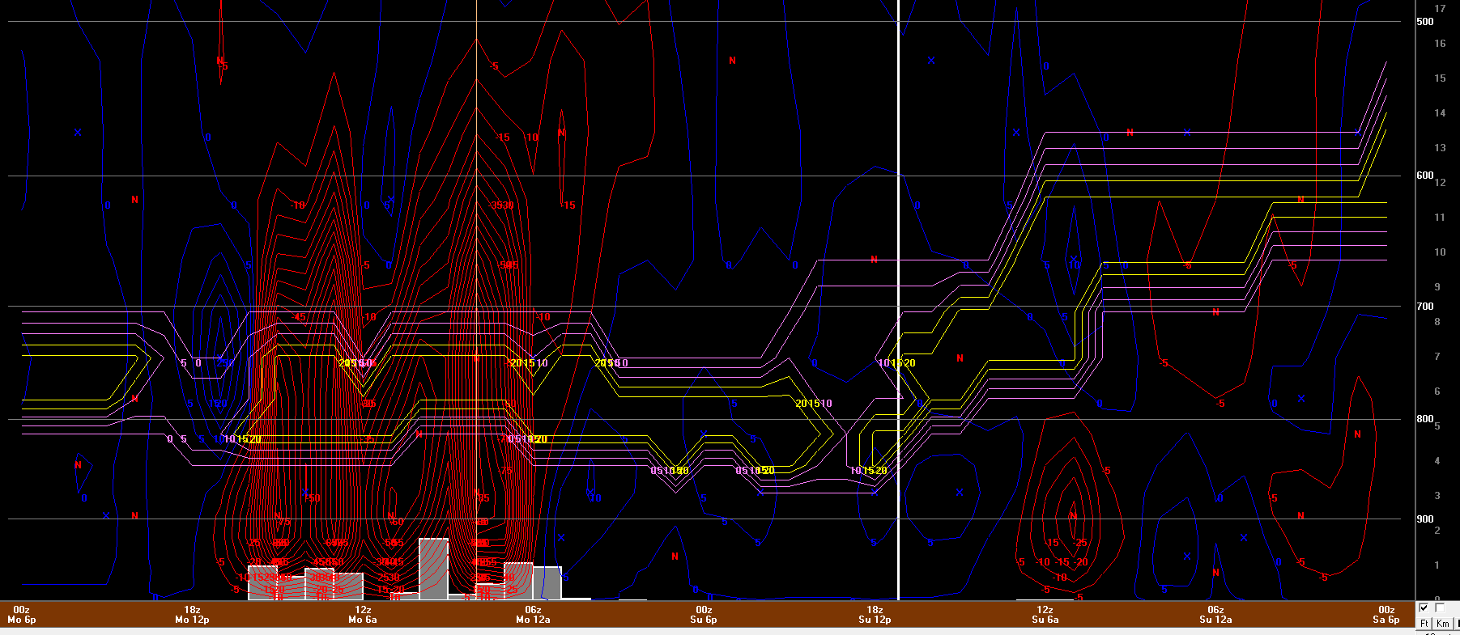The image size is (1460, 635).
Task: Select the 12z Su 6a time label
Action: point(1045,615)
